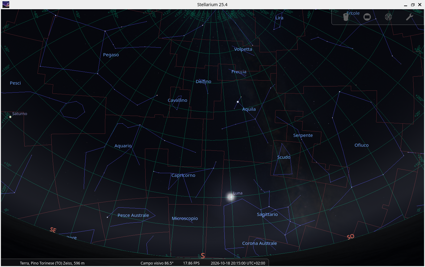Image resolution: width=425 pixels, height=267 pixels.
Task: Click the 'Pesci' constellation label
Action: tap(15, 83)
